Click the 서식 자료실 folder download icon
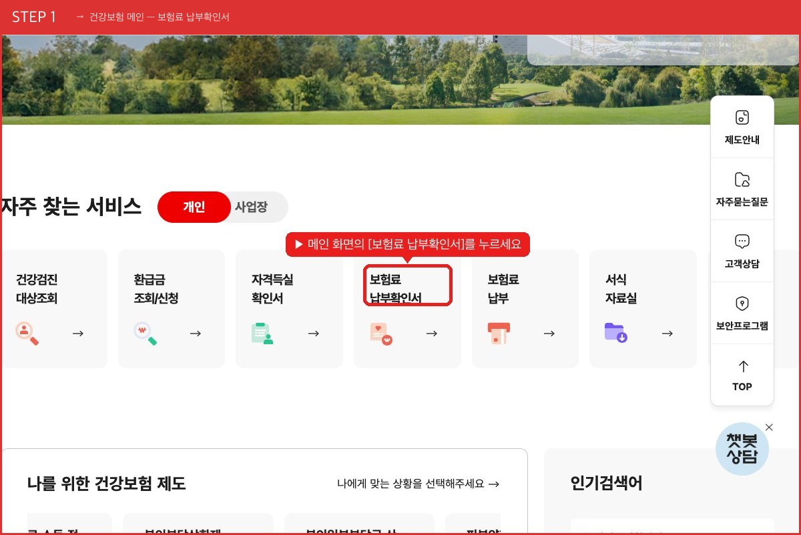 616,333
